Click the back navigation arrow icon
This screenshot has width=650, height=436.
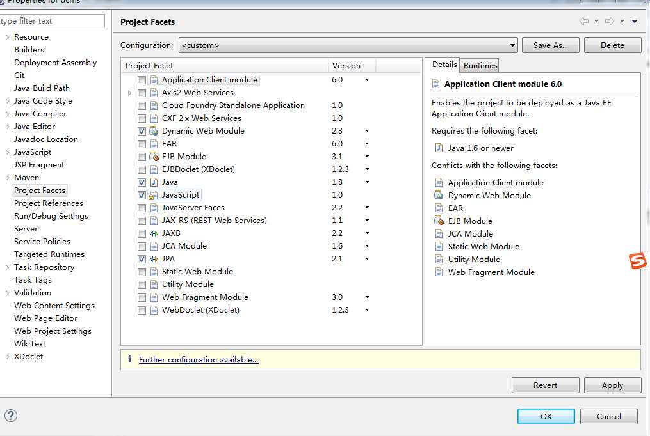pyautogui.click(x=584, y=21)
